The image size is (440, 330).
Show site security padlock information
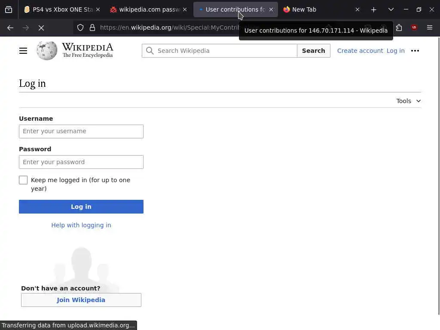[92, 27]
